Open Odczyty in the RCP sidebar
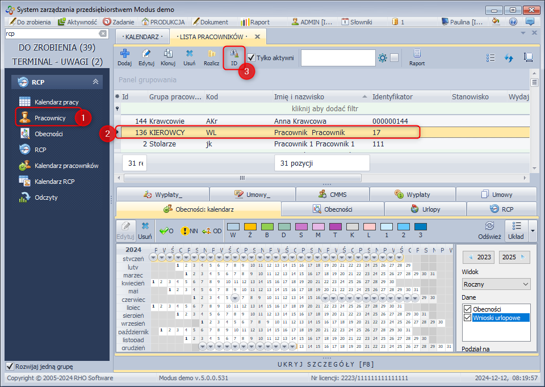Image resolution: width=545 pixels, height=387 pixels. [46, 197]
